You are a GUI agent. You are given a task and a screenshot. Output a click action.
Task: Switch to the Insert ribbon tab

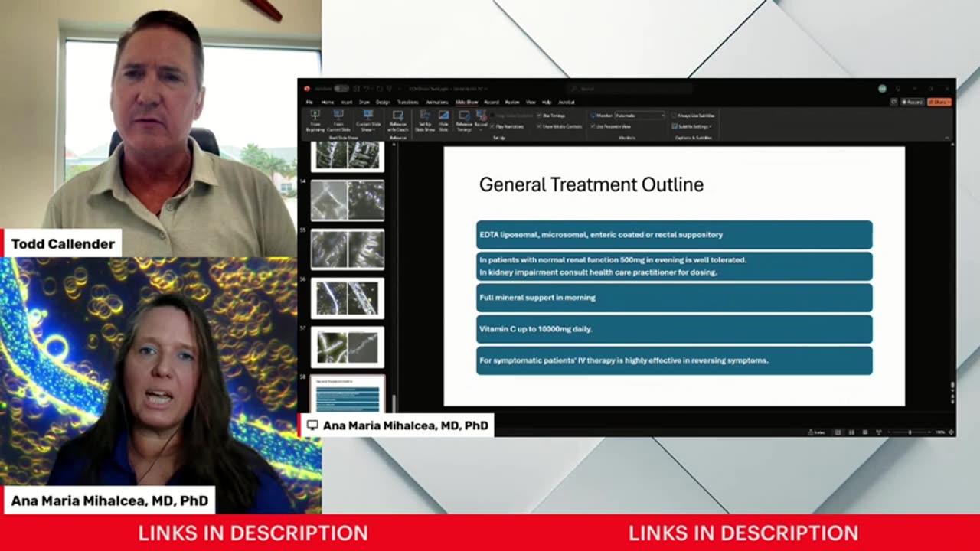click(347, 102)
